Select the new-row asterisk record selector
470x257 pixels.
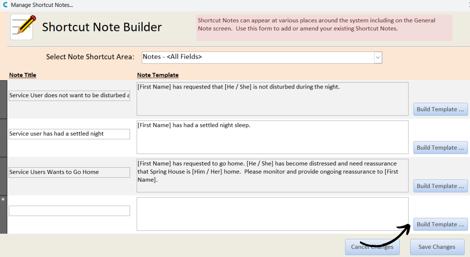coord(3,215)
